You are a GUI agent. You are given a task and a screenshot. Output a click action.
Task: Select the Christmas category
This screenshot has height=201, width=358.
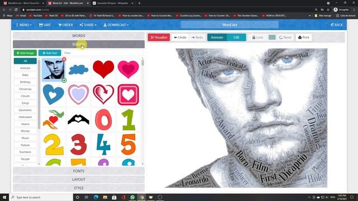pos(25,89)
